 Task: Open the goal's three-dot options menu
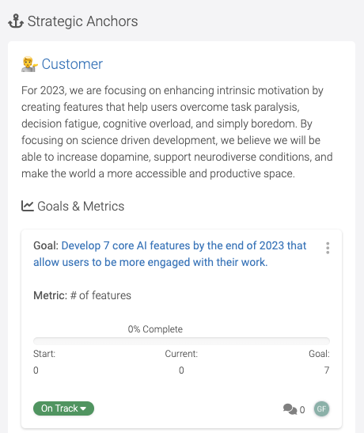coord(328,248)
